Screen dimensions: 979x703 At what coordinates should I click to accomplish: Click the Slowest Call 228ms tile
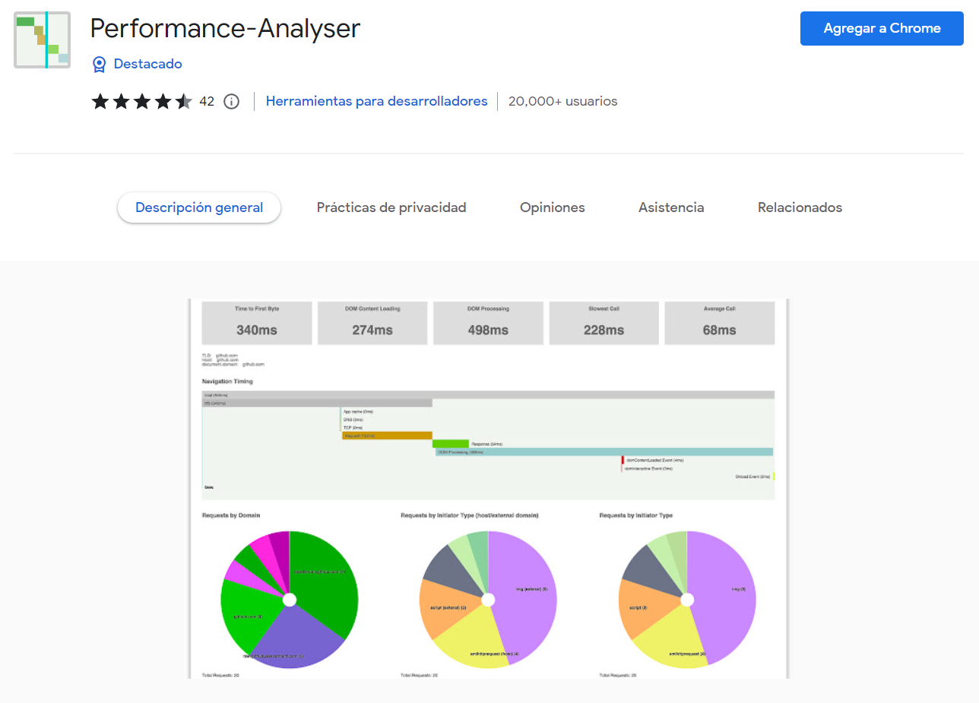click(x=604, y=323)
